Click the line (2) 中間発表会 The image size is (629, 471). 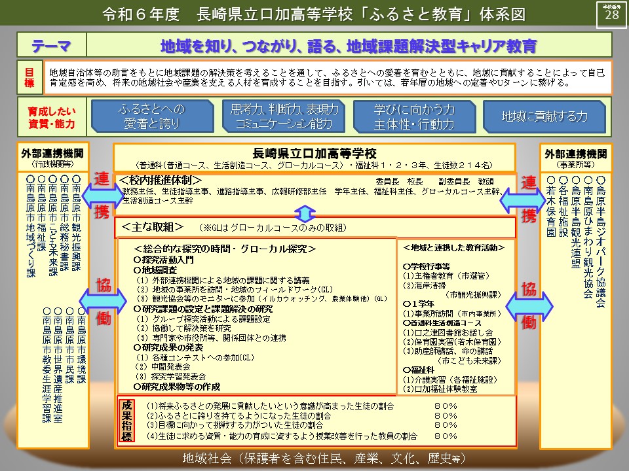point(163,366)
